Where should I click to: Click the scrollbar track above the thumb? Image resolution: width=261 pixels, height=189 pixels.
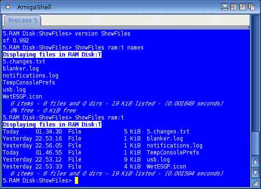pyautogui.click(x=255, y=74)
